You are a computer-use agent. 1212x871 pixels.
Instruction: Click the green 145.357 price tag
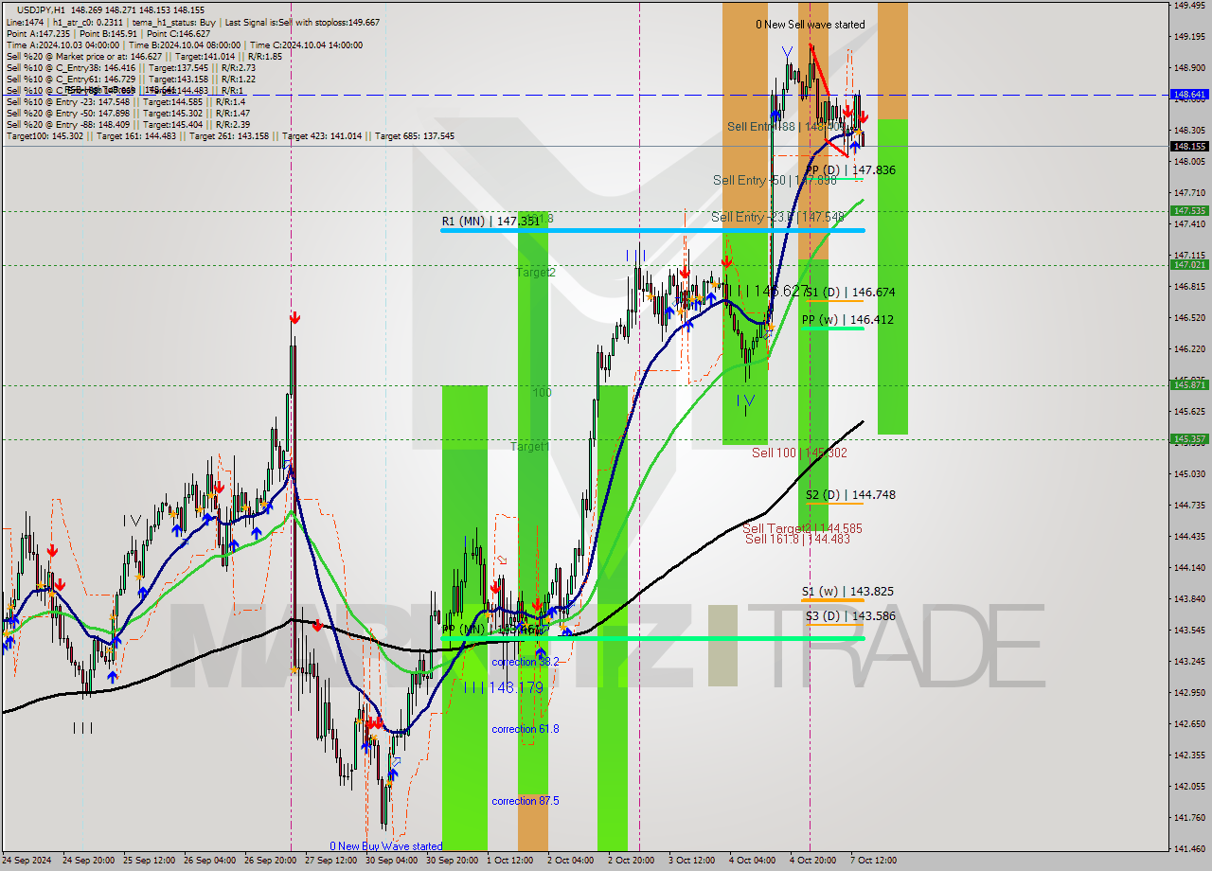[x=1189, y=439]
